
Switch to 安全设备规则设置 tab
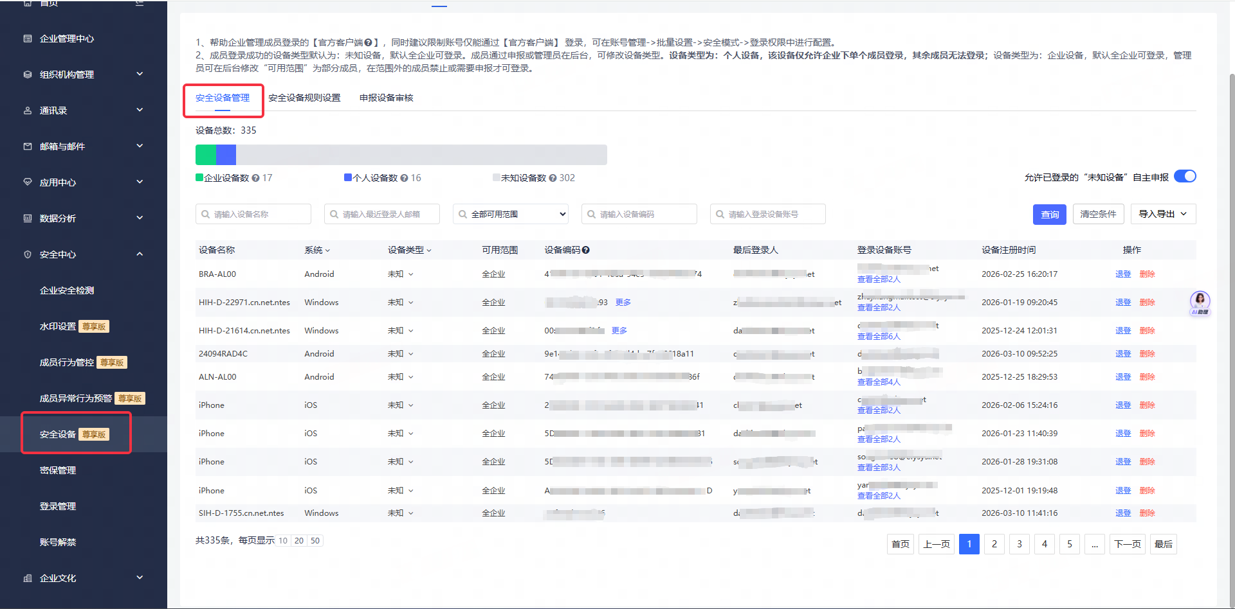click(x=304, y=98)
